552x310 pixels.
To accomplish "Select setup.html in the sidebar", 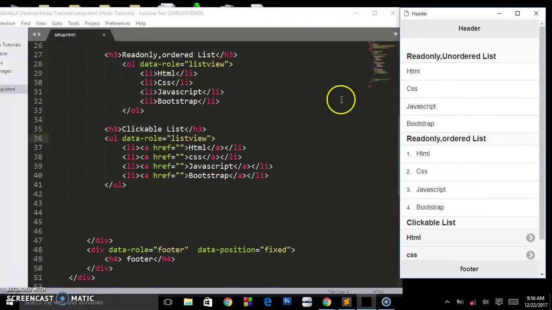I will 7,89.
